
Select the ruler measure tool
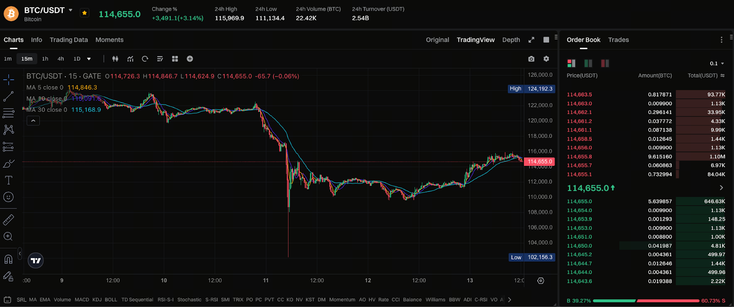pos(9,220)
